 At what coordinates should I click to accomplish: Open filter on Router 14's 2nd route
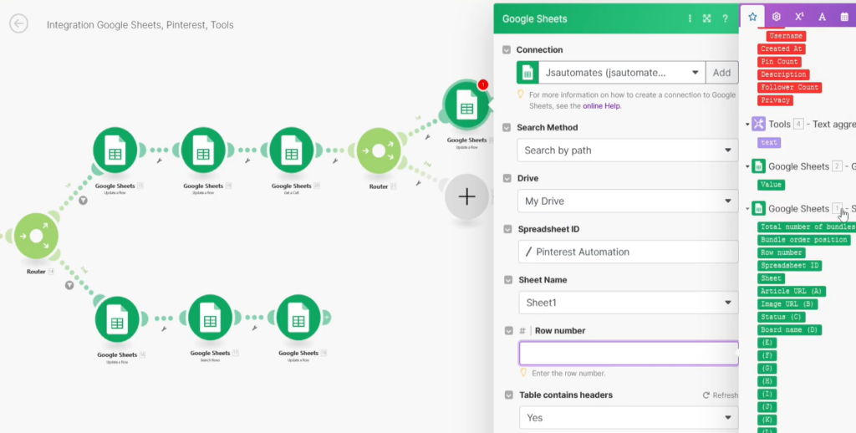pos(69,285)
